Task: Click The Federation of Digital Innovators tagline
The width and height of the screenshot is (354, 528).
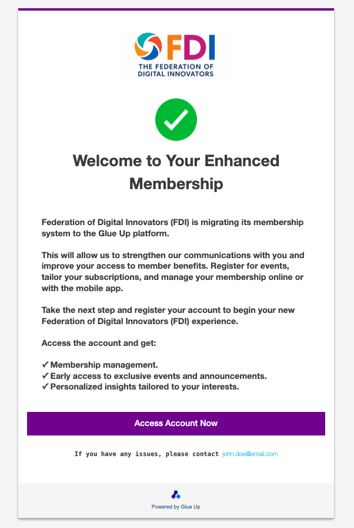Action: click(x=176, y=70)
